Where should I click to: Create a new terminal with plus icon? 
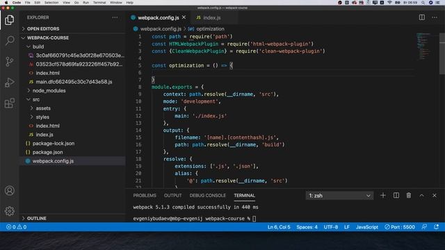(383, 195)
